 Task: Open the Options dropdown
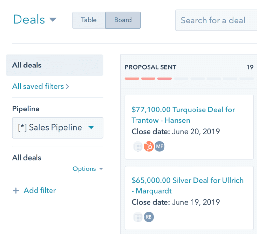88,169
